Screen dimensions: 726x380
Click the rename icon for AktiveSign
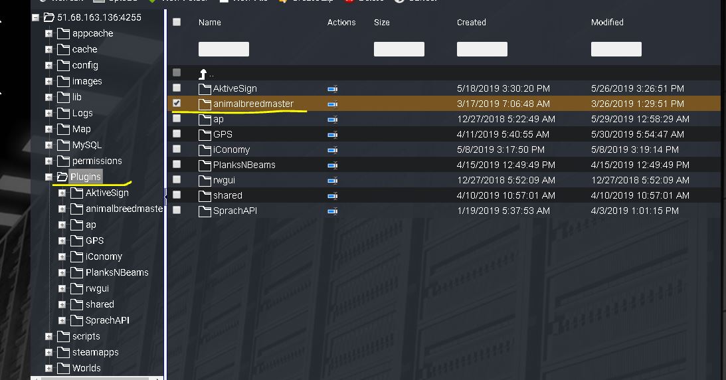pyautogui.click(x=333, y=88)
